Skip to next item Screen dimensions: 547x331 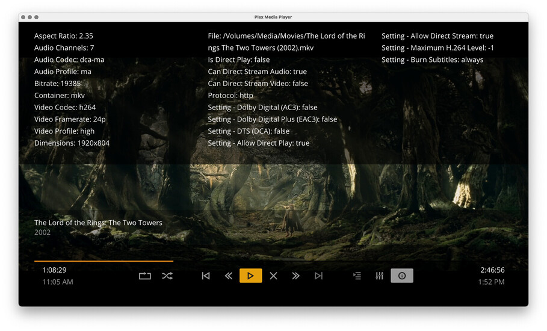pos(318,276)
